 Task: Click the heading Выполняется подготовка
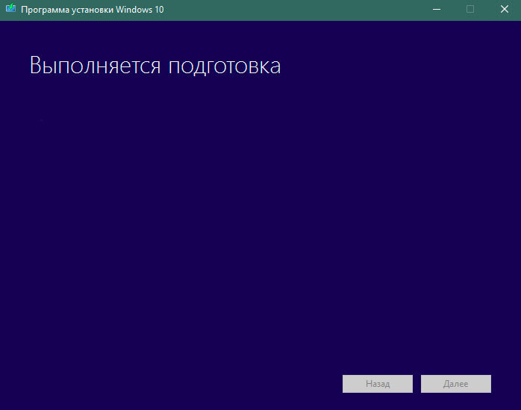click(155, 66)
